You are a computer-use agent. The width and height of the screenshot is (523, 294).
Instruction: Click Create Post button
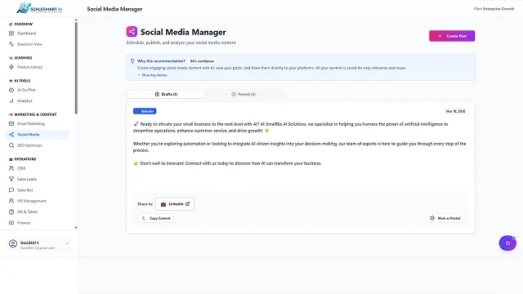pos(452,36)
